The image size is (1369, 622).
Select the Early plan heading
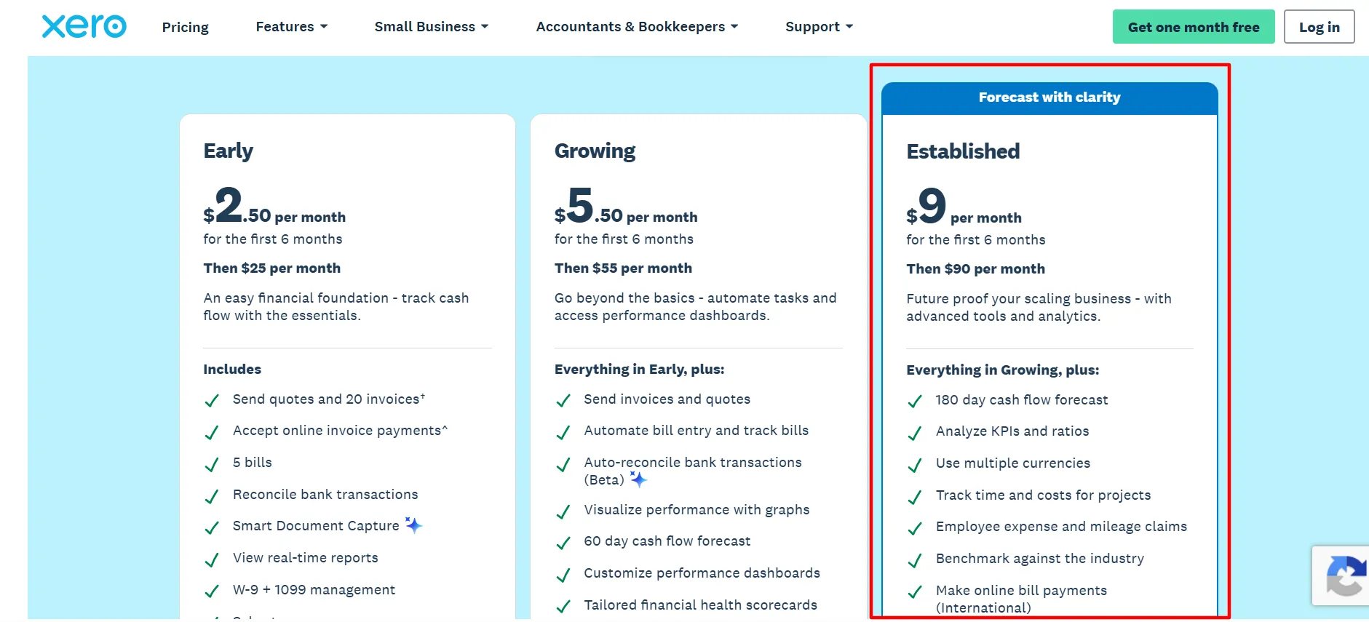pos(229,151)
